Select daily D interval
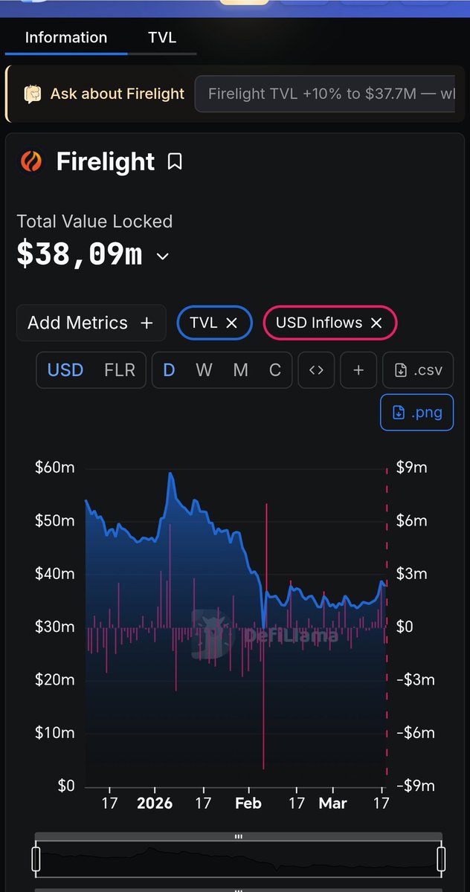Screen dimensions: 470x892 [169, 370]
